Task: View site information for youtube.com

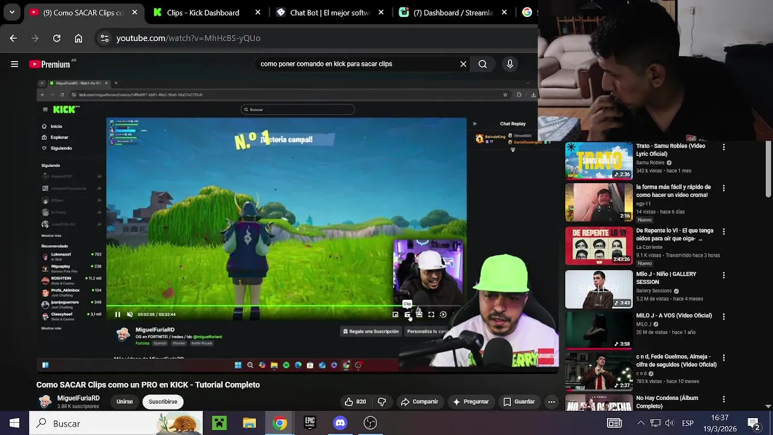Action: click(104, 38)
